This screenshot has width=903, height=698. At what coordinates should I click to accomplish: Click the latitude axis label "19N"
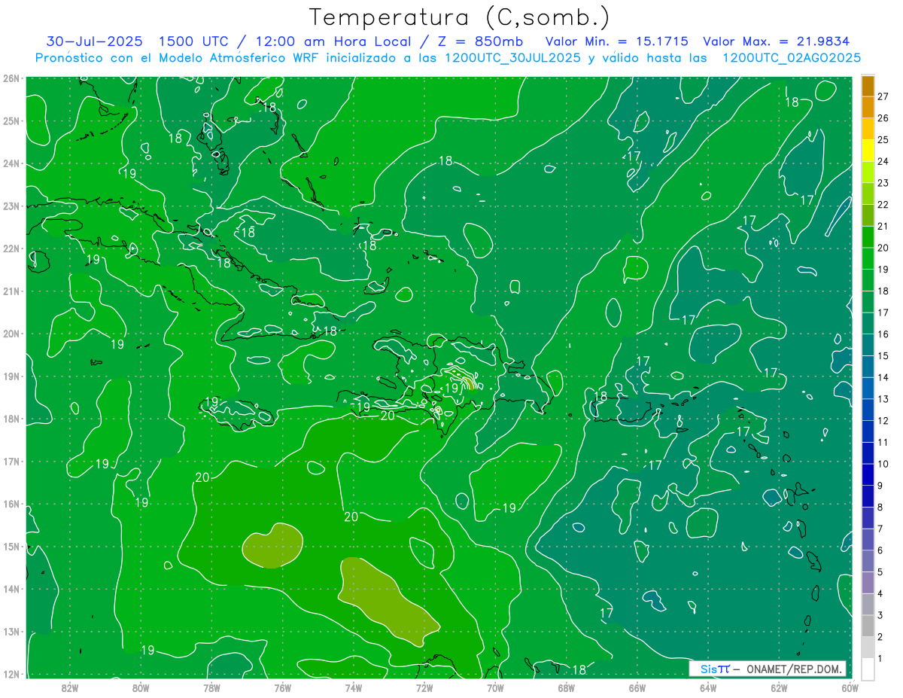11,376
